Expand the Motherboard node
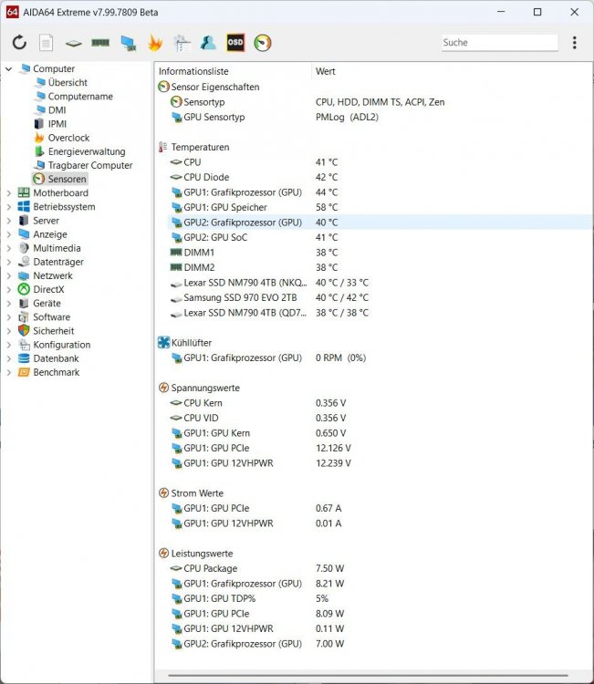The image size is (594, 684). [9, 192]
